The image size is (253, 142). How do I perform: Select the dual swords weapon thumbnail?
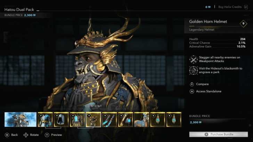[x=109, y=119]
